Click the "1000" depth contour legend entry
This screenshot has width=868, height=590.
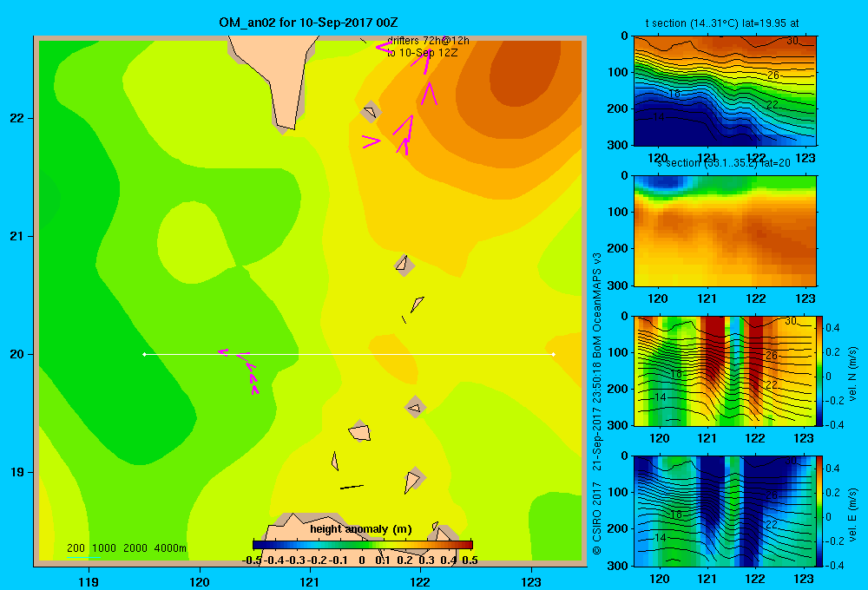(x=104, y=548)
